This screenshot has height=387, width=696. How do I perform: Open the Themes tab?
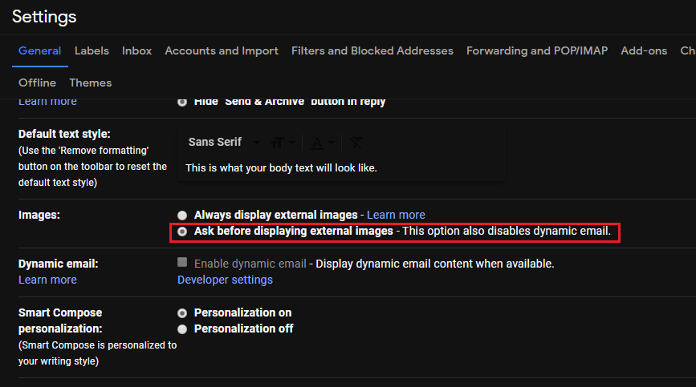(90, 83)
